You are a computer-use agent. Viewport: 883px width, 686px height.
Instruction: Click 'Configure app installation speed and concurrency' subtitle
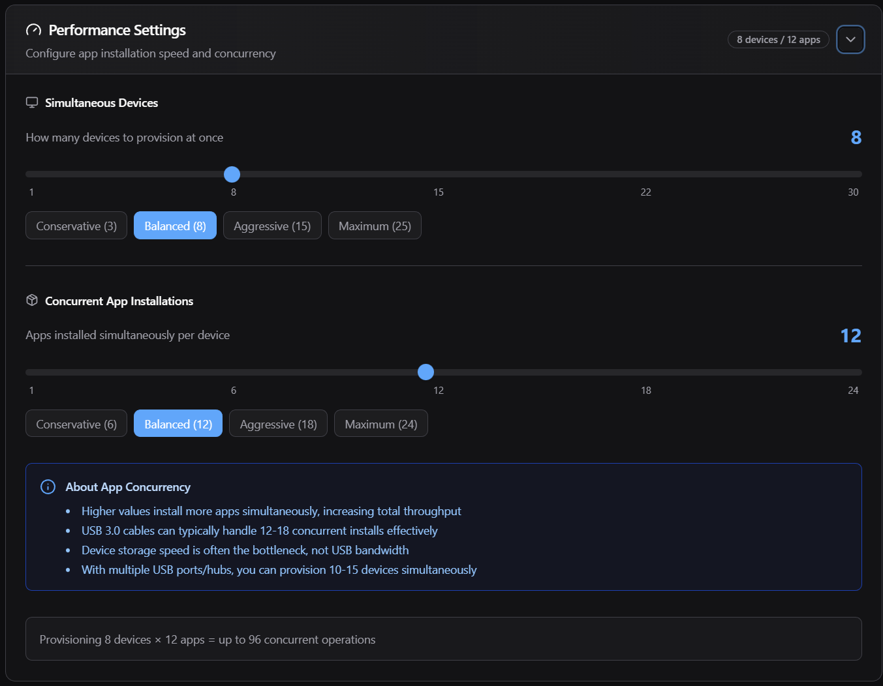[x=151, y=53]
